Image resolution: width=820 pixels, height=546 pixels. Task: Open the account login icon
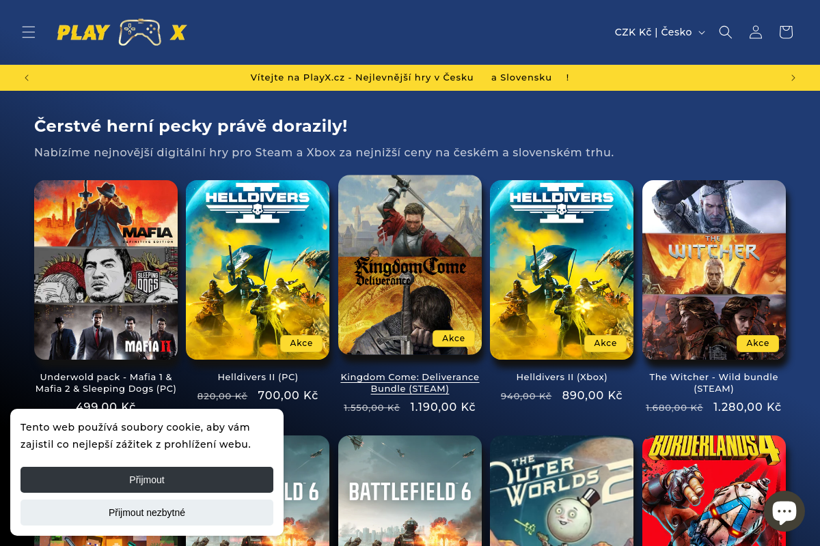(756, 32)
